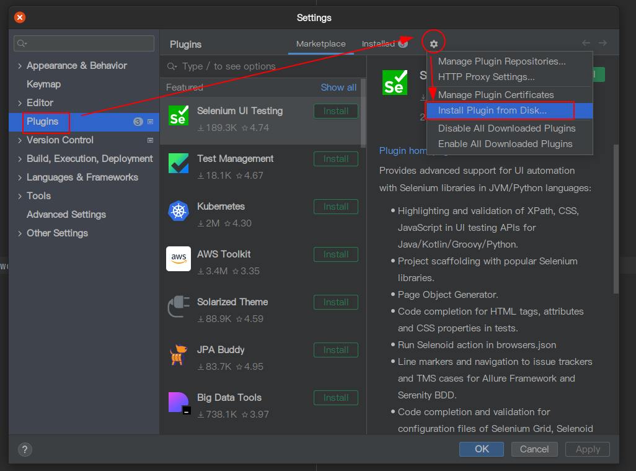Expand Build, Execution, Deployment section

(x=19, y=159)
